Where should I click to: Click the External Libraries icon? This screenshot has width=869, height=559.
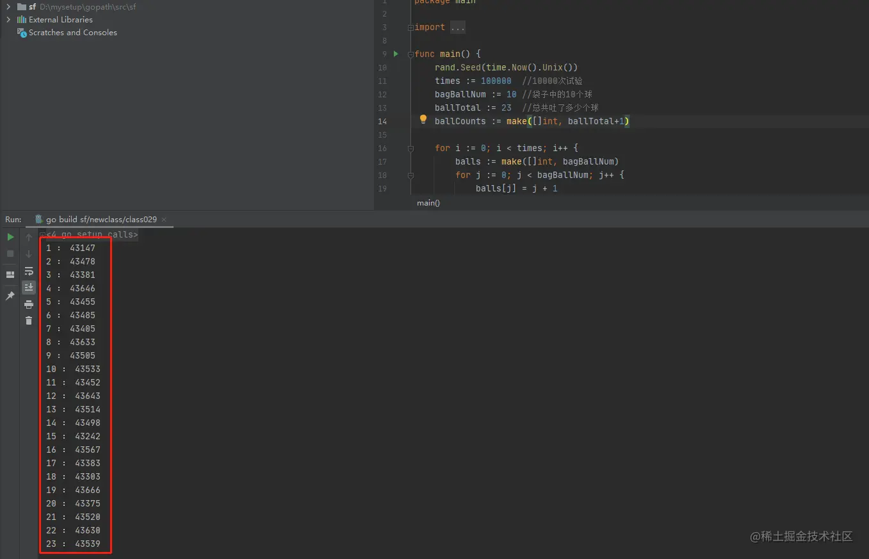click(x=22, y=19)
